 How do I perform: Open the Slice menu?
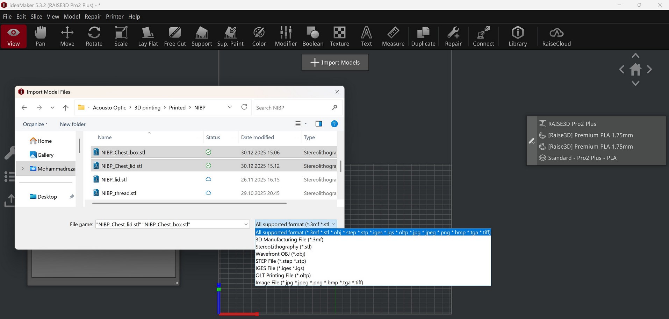[36, 16]
